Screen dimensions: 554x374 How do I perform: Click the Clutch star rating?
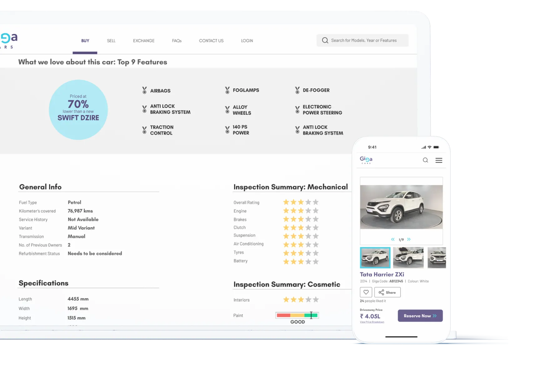[x=301, y=228]
